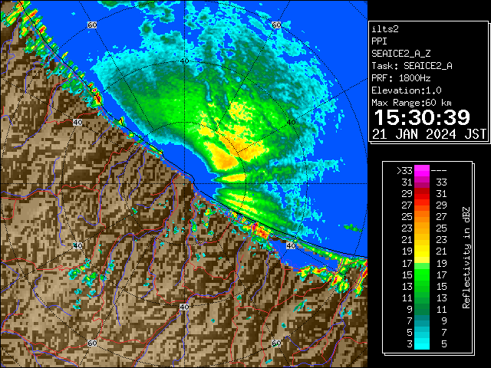
Task: Click the Task: SEAICE2_A line
Action: 412,66
